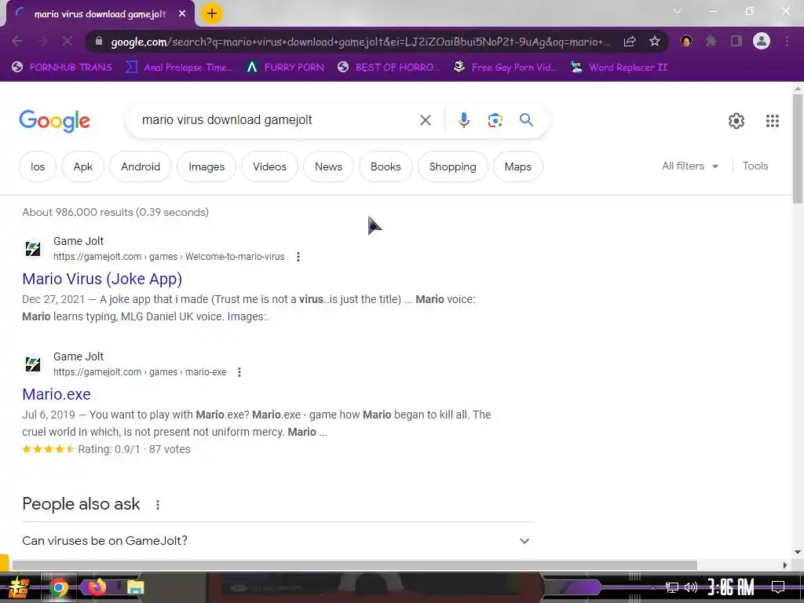Image resolution: width=804 pixels, height=603 pixels.
Task: Click the Google logo
Action: pyautogui.click(x=54, y=121)
